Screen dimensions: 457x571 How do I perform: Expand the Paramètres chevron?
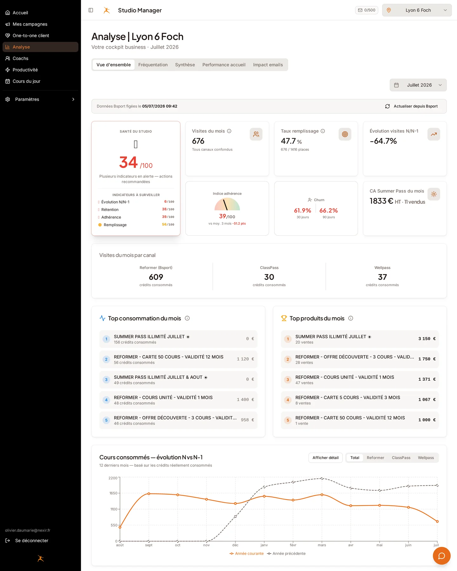[x=73, y=99]
